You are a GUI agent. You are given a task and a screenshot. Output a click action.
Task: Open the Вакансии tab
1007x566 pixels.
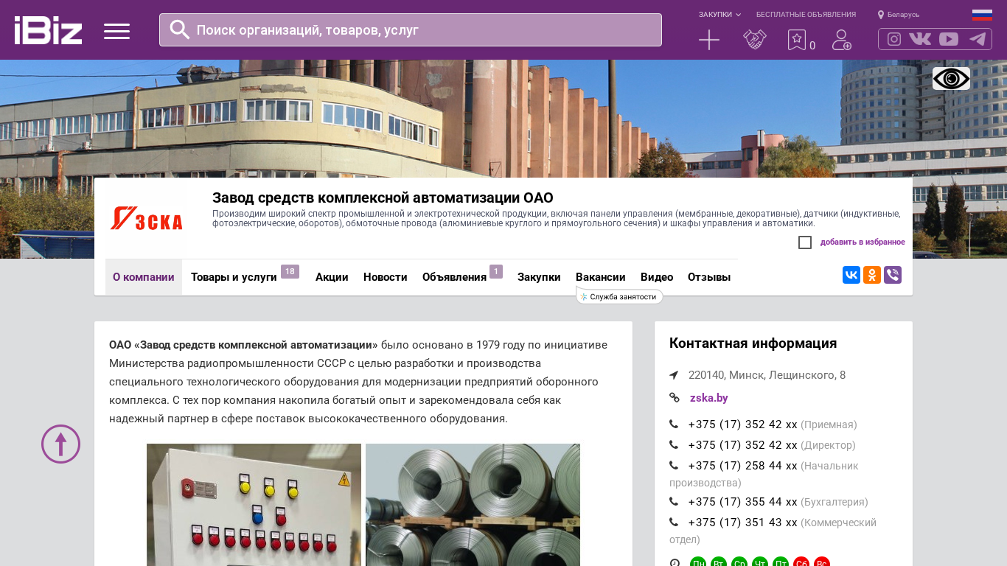click(600, 277)
